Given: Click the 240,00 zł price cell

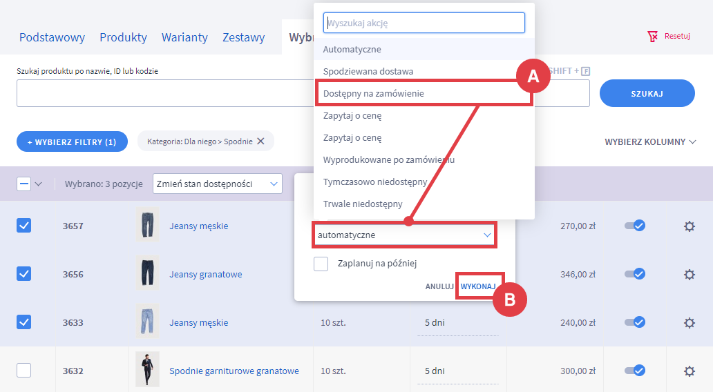Looking at the screenshot, I should (578, 322).
